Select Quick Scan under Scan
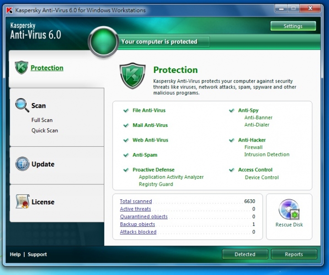Viewport: 329px width, 275px height. click(45, 130)
